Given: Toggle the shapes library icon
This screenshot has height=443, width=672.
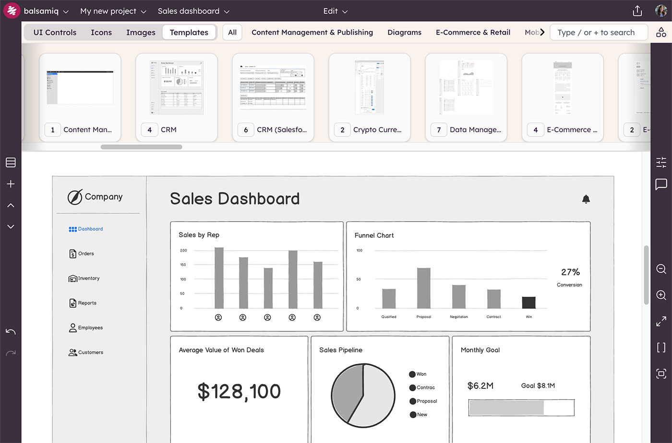Looking at the screenshot, I should coord(661,33).
